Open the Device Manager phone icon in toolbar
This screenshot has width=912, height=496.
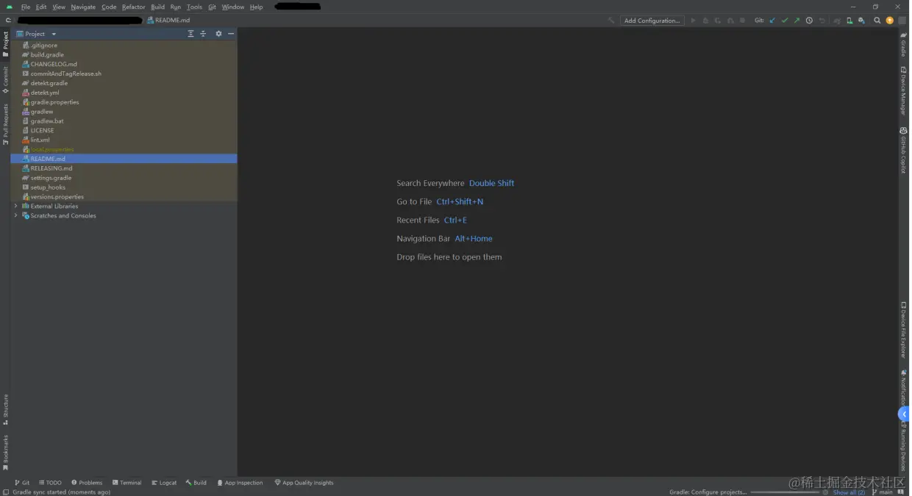pyautogui.click(x=849, y=21)
